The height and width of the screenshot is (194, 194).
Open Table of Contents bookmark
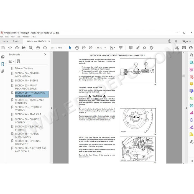tap(24, 68)
